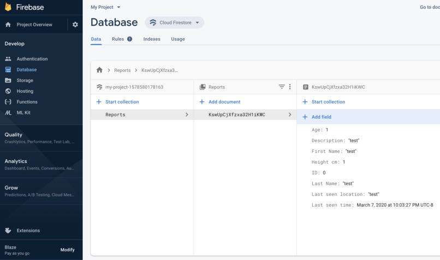Open Authentication from the sidebar
The width and height of the screenshot is (440, 260).
(x=32, y=59)
